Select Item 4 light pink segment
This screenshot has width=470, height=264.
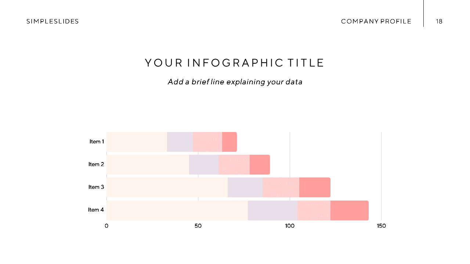314,210
